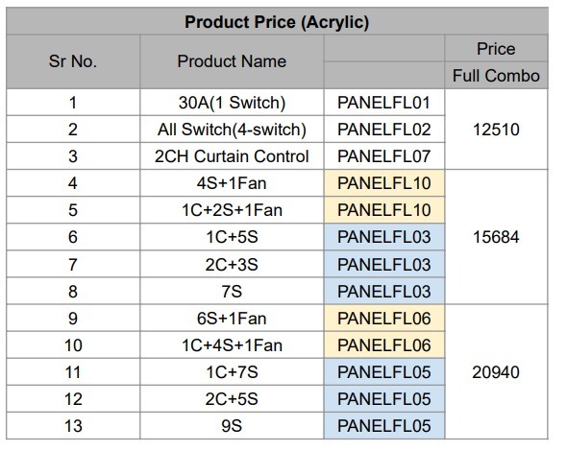Click the 2CH Curtain Control cell

(232, 156)
